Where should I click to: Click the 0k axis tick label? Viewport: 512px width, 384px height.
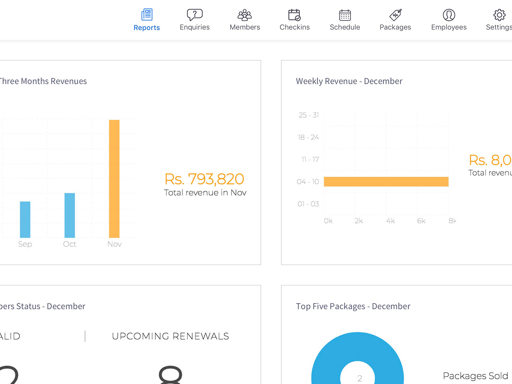pyautogui.click(x=328, y=221)
